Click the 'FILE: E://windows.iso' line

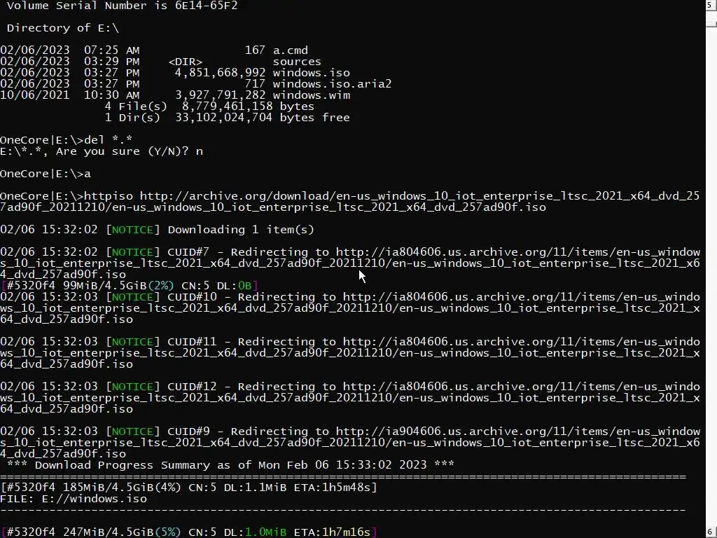(x=73, y=499)
